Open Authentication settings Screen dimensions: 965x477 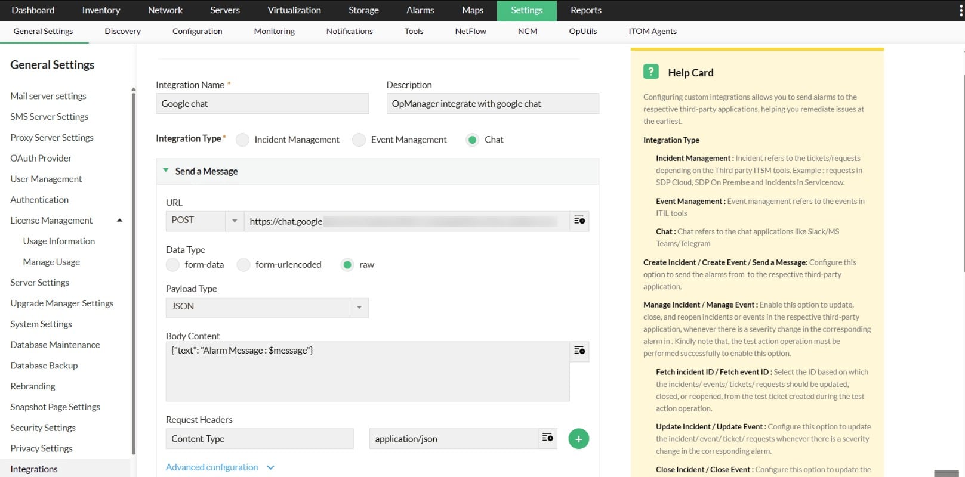click(39, 200)
